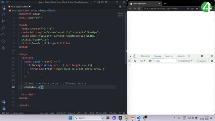
Task: Click Port : 5500 Live Server status item
Action: click(101, 113)
